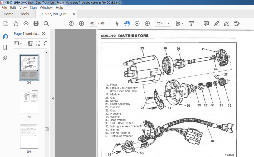Click the '26. Shaft Assembly' legend entry
Viewport: 254px width, 157px height.
[x=118, y=104]
